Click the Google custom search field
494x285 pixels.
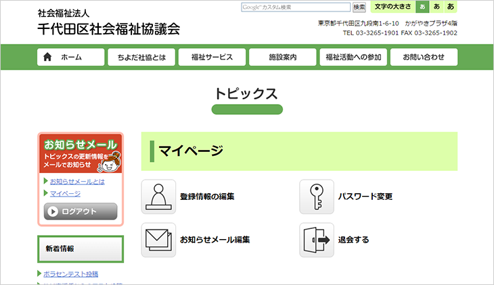(295, 7)
